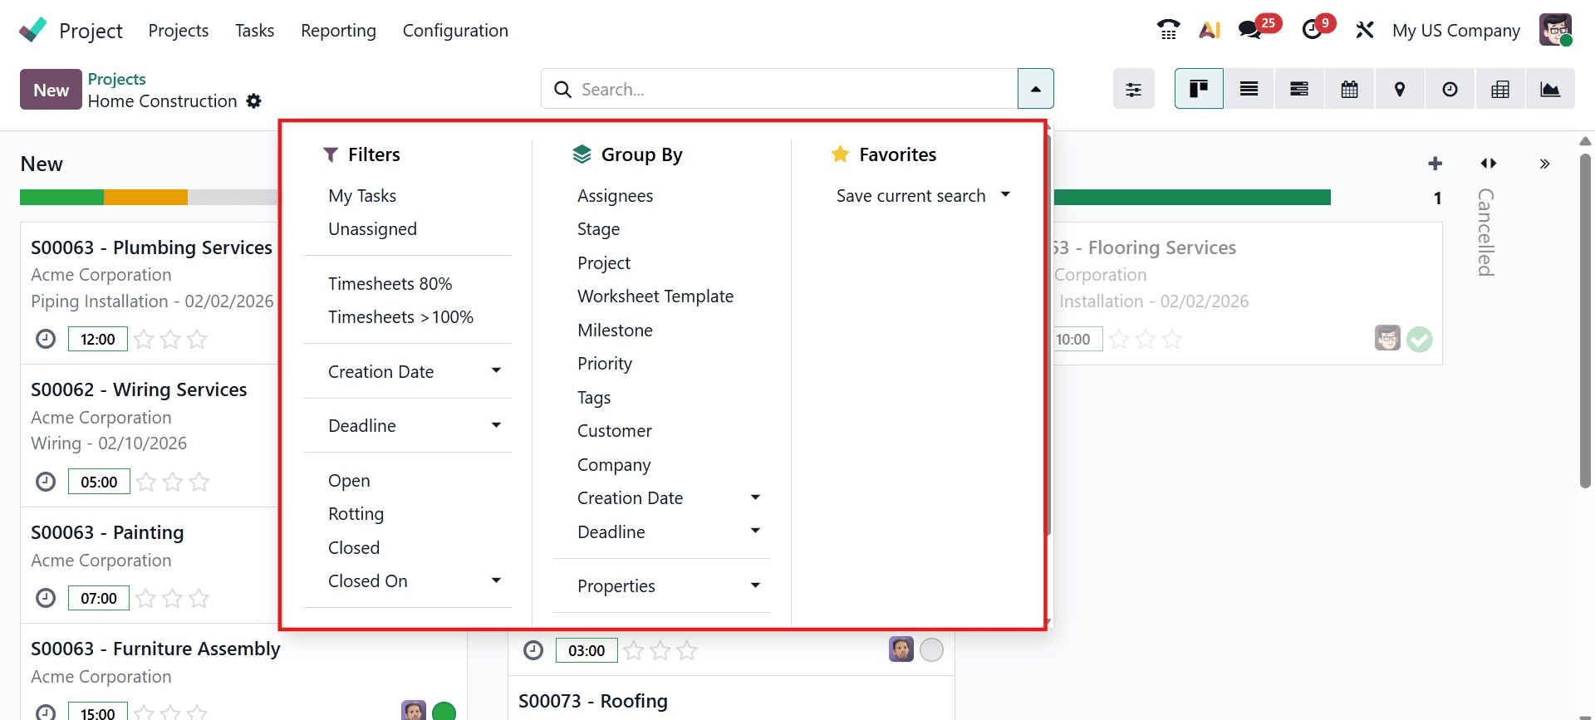The height and width of the screenshot is (720, 1595).
Task: Open the VoIP phone icon
Action: [1168, 30]
